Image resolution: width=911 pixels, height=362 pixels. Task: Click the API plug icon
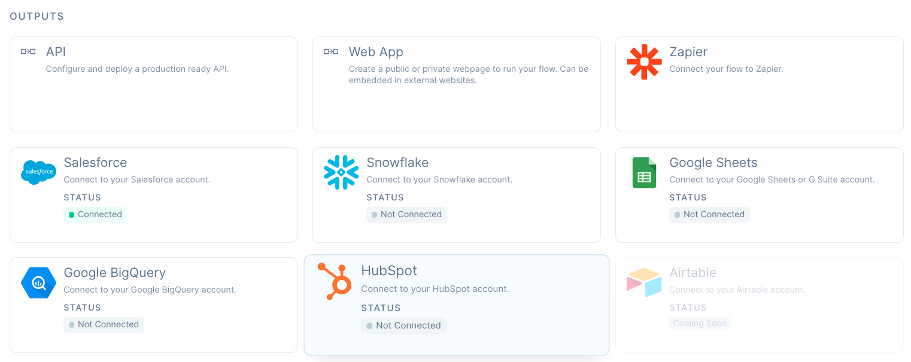point(28,51)
